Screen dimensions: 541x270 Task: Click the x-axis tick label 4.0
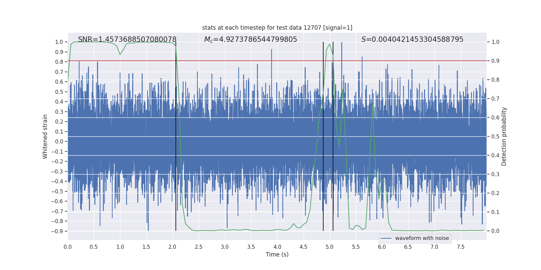[x=277, y=247]
